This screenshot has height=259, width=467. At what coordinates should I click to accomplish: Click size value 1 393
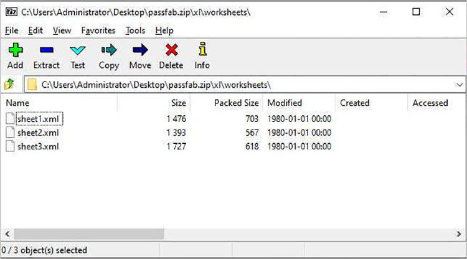click(x=176, y=133)
